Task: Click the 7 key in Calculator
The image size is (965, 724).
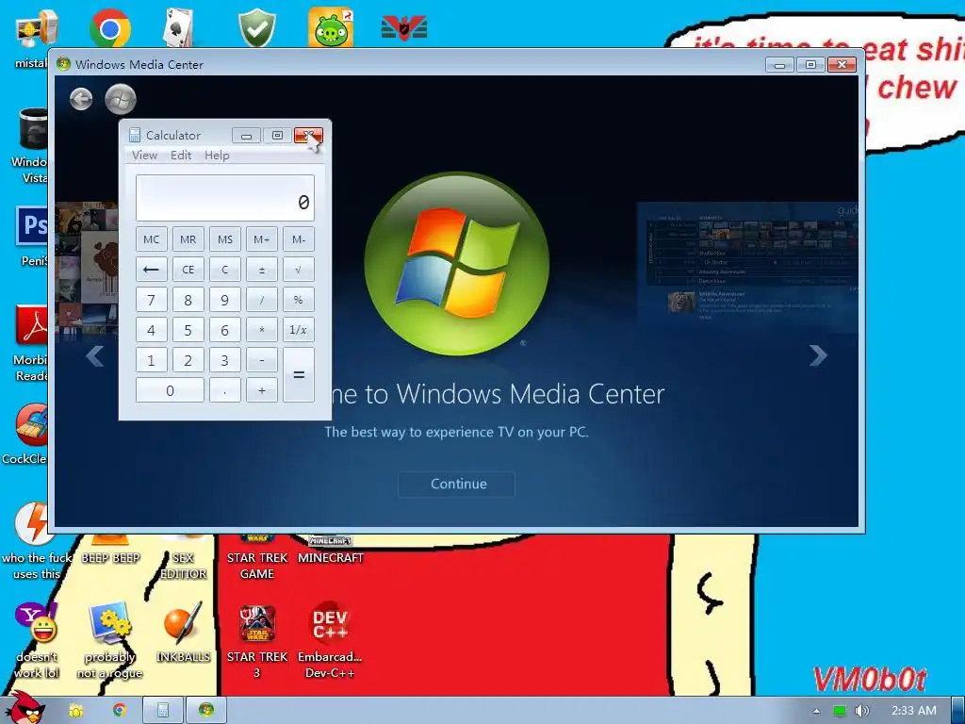Action: click(x=152, y=300)
